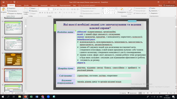The width and height of the screenshot is (177, 99).
Task: Reset slide with Сбросить
Action: (33, 11)
